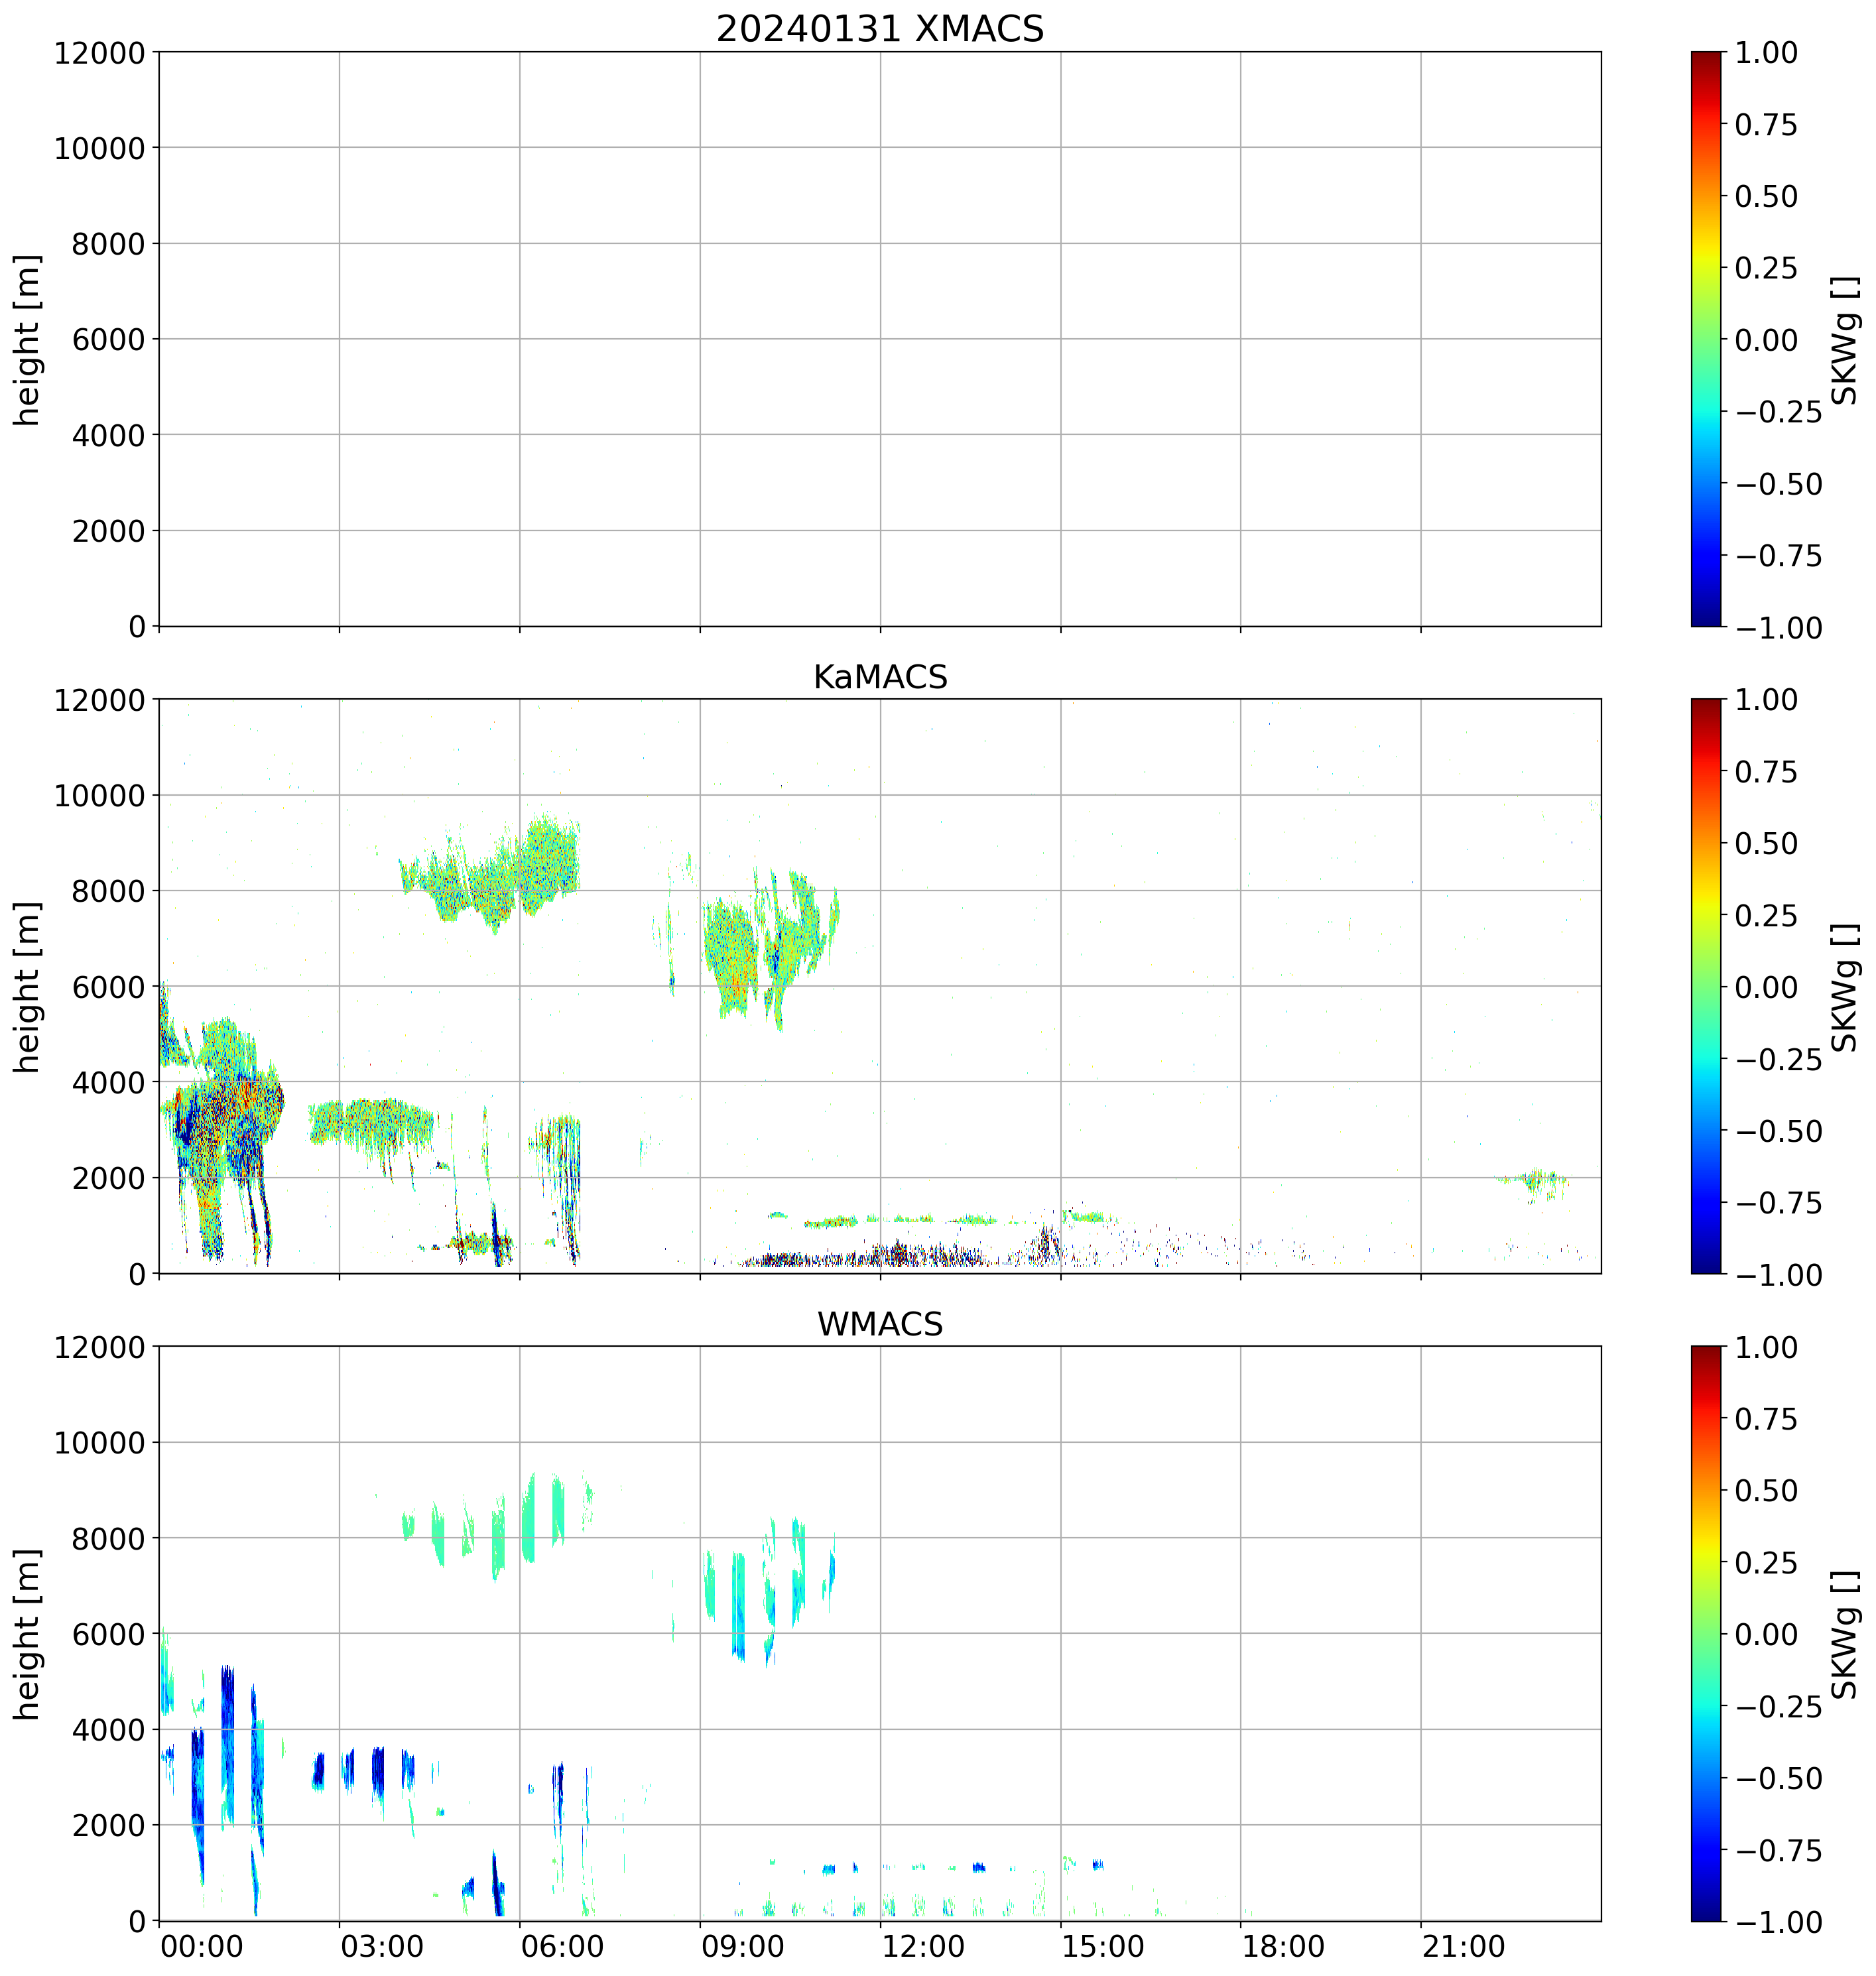Click the empty XMACS plot area

pos(879,339)
